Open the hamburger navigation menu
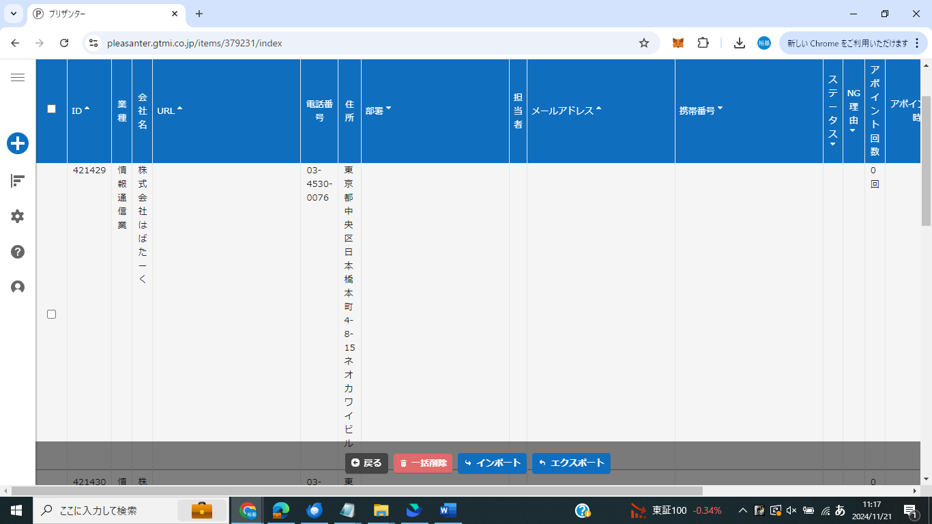 [x=18, y=78]
